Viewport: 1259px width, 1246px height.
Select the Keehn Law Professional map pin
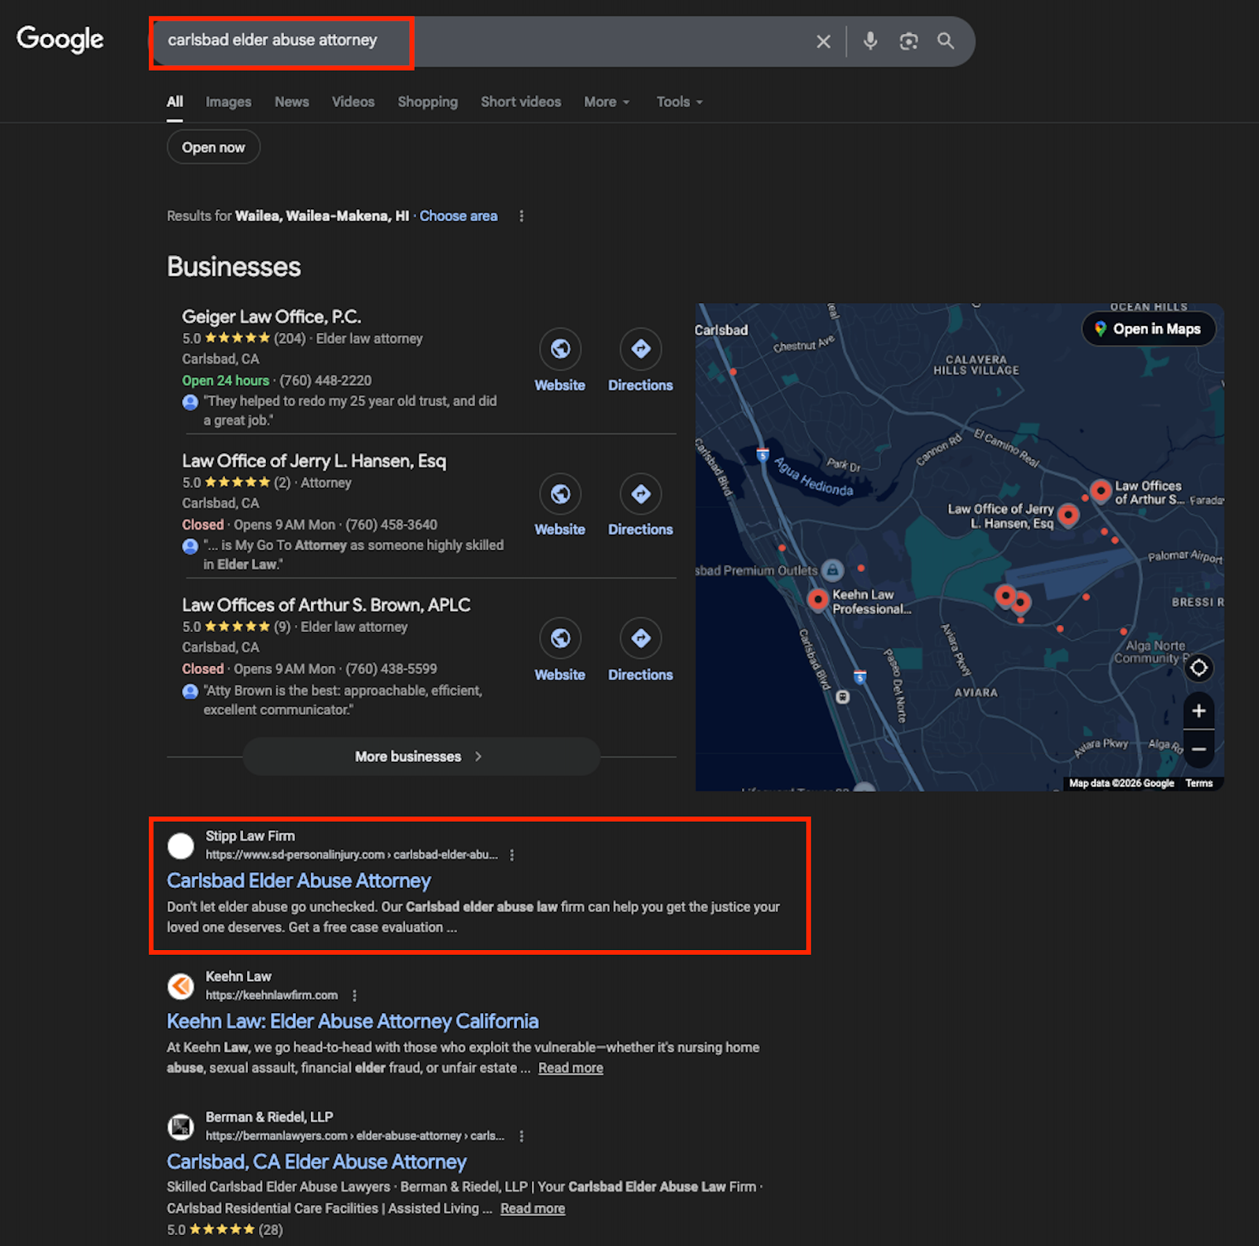818,600
